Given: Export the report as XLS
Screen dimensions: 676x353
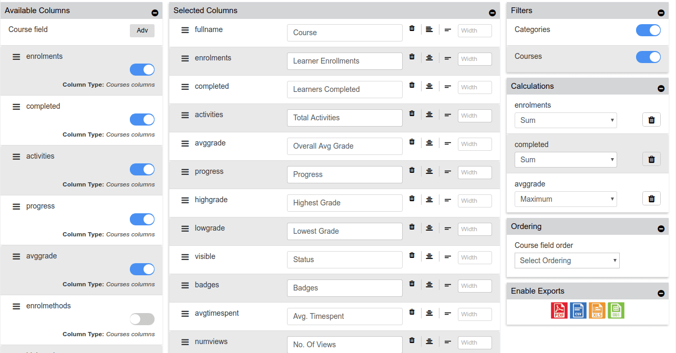Looking at the screenshot, I should pos(597,310).
